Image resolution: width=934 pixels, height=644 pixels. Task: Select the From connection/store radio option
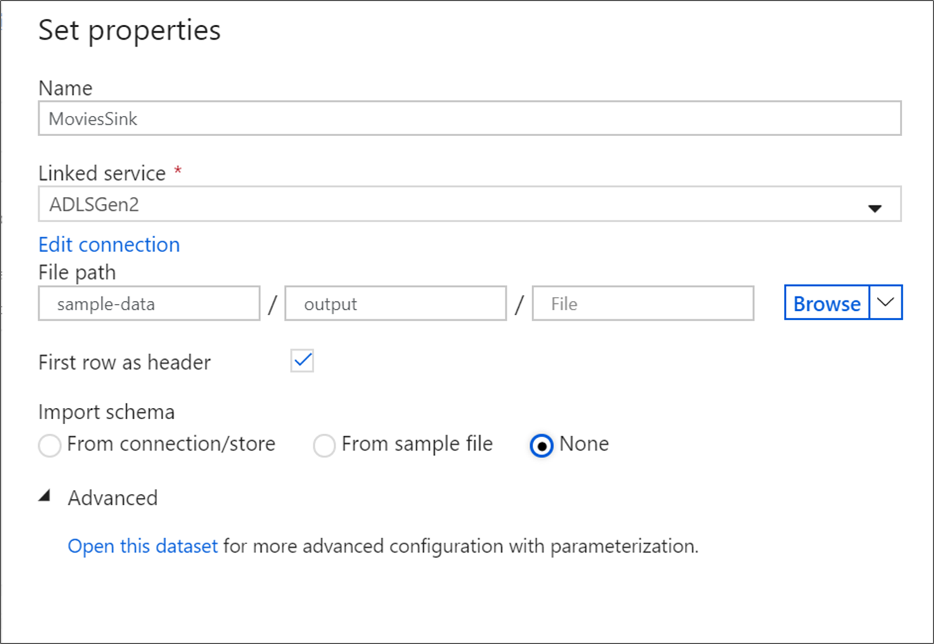(x=49, y=445)
